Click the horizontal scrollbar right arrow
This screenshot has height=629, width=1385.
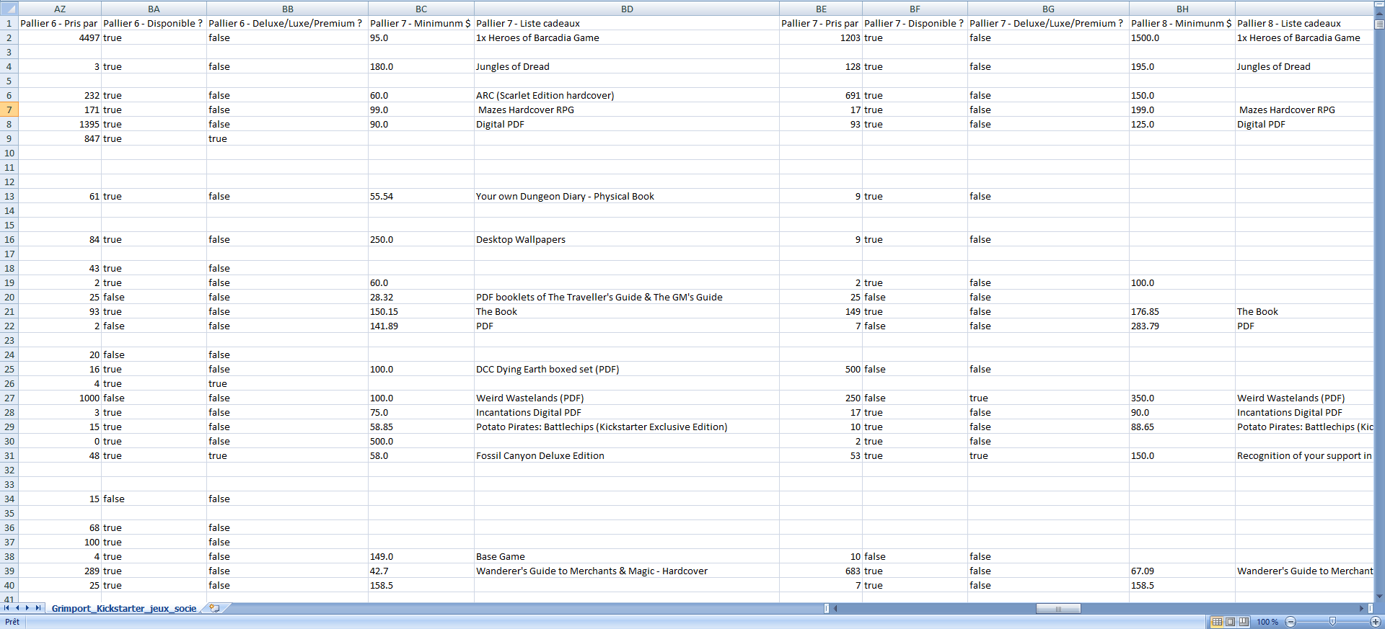pyautogui.click(x=1362, y=609)
